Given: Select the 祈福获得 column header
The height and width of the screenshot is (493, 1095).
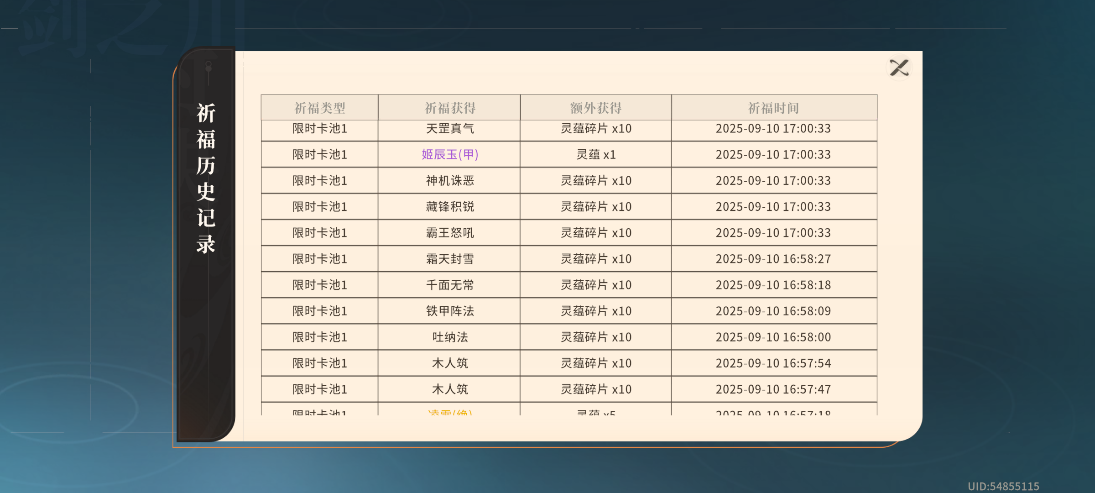Looking at the screenshot, I should [x=449, y=108].
